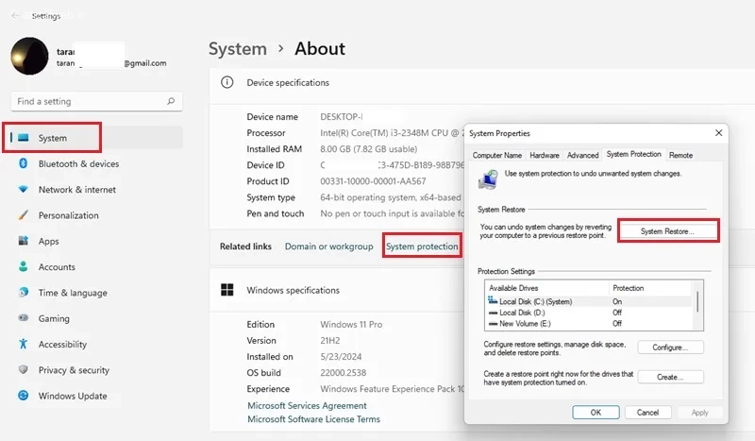
Task: Click the Version value 21H2
Action: click(x=329, y=340)
